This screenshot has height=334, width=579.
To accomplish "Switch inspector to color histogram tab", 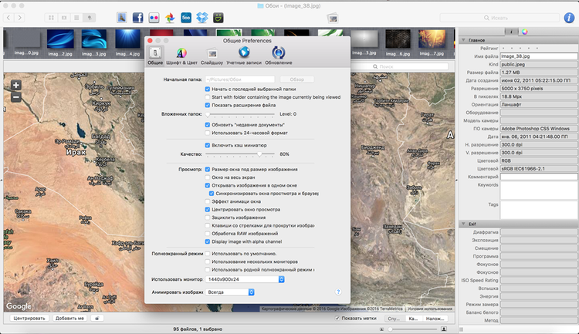I will [x=524, y=32].
